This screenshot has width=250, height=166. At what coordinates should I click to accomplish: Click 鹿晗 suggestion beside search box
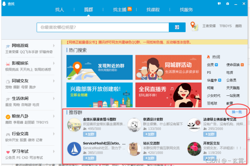click(x=238, y=26)
